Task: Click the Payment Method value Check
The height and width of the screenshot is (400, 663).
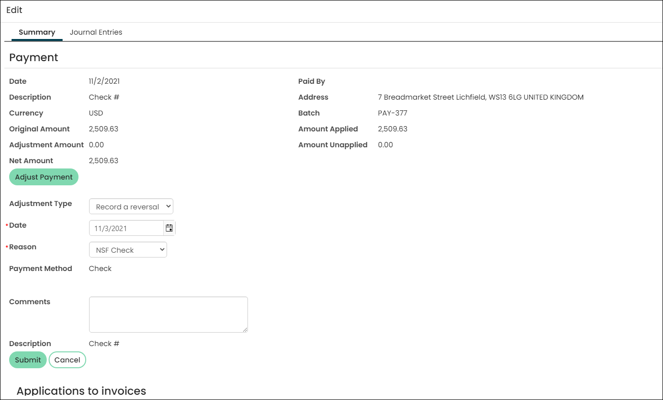Action: click(x=100, y=269)
